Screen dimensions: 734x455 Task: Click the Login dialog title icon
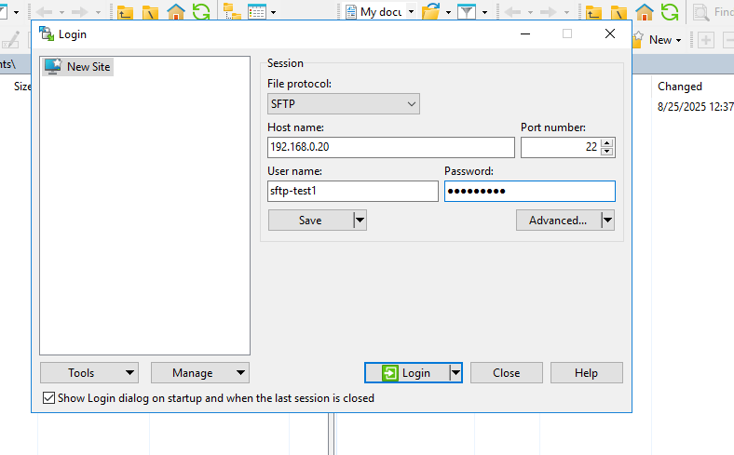point(47,33)
